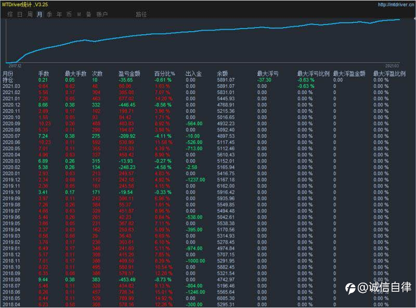Click the 6085.30 balance value
Screen dimensions: 416x308
[x=226, y=298]
